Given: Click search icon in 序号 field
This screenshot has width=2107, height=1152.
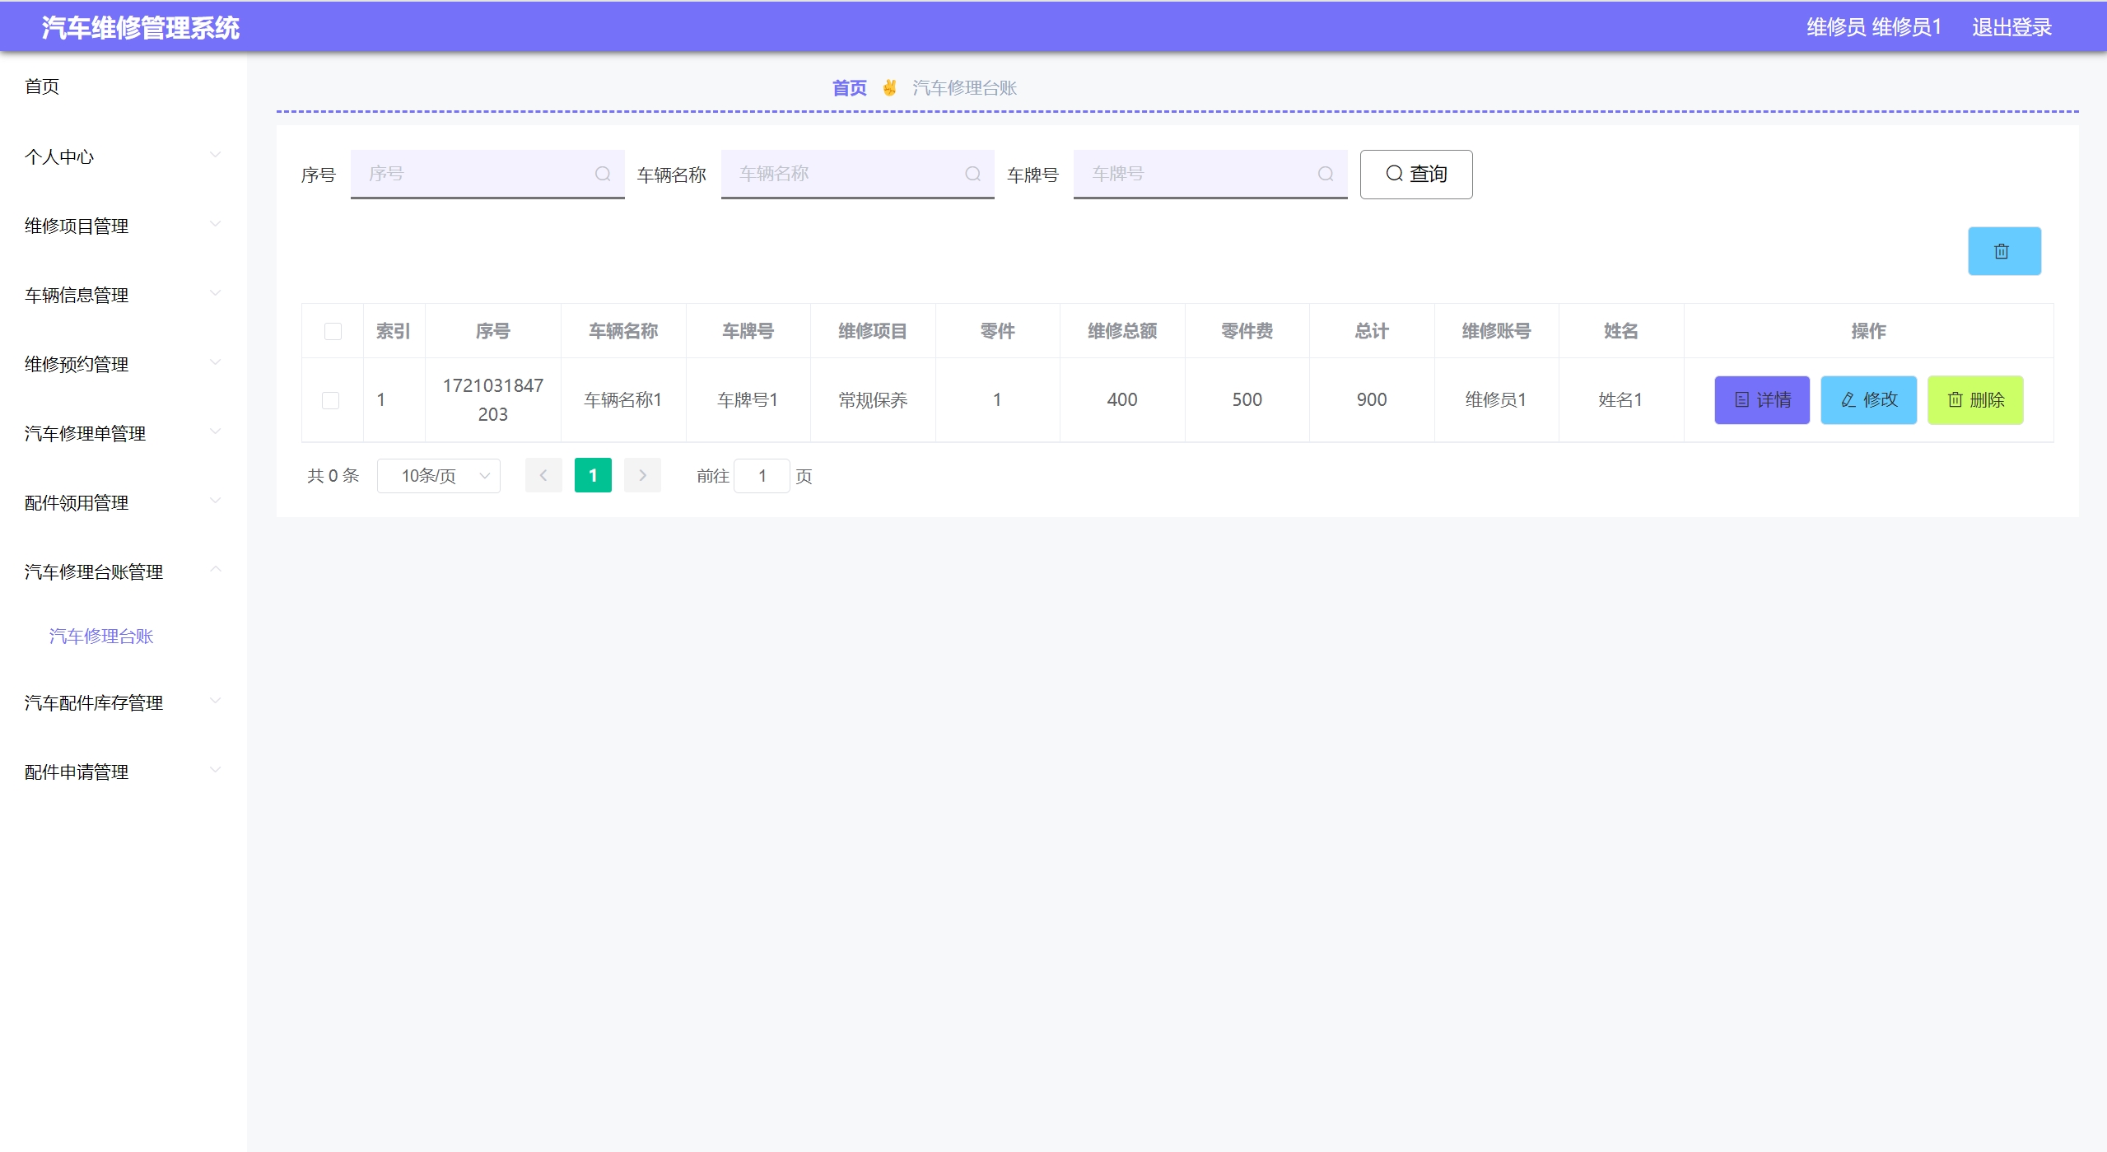Looking at the screenshot, I should pos(603,174).
